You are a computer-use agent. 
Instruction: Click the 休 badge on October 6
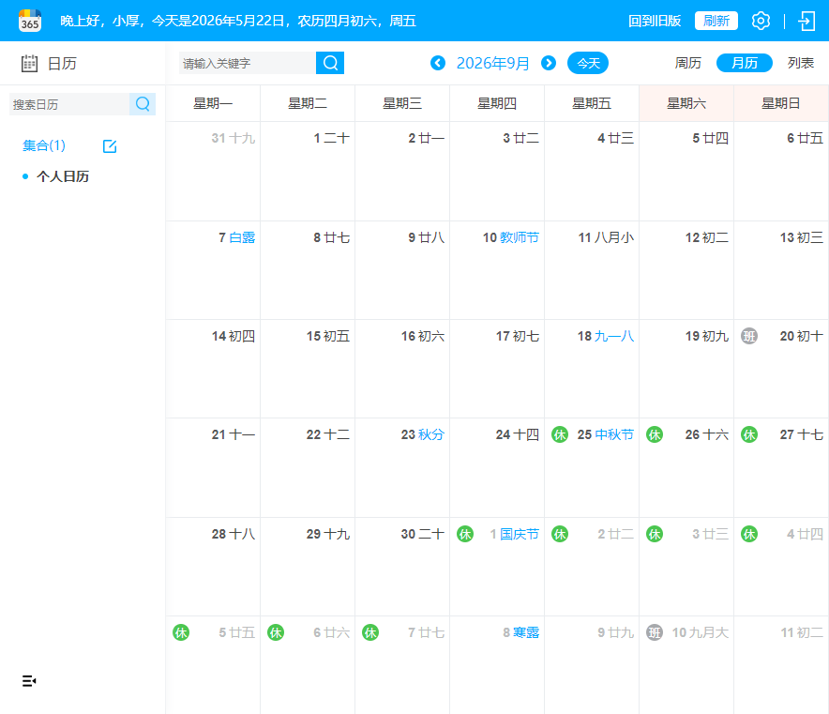(276, 632)
